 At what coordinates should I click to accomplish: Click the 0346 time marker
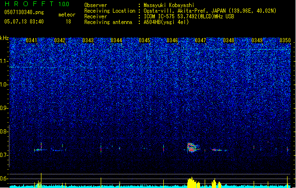point(172,40)
